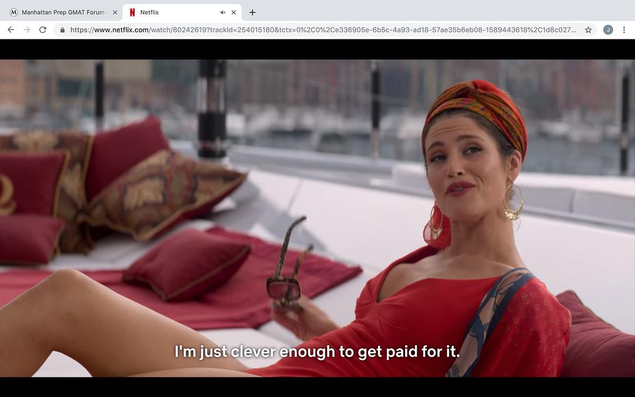View site information via the padlock icon
Viewport: 635px width, 397px height.
tap(62, 29)
